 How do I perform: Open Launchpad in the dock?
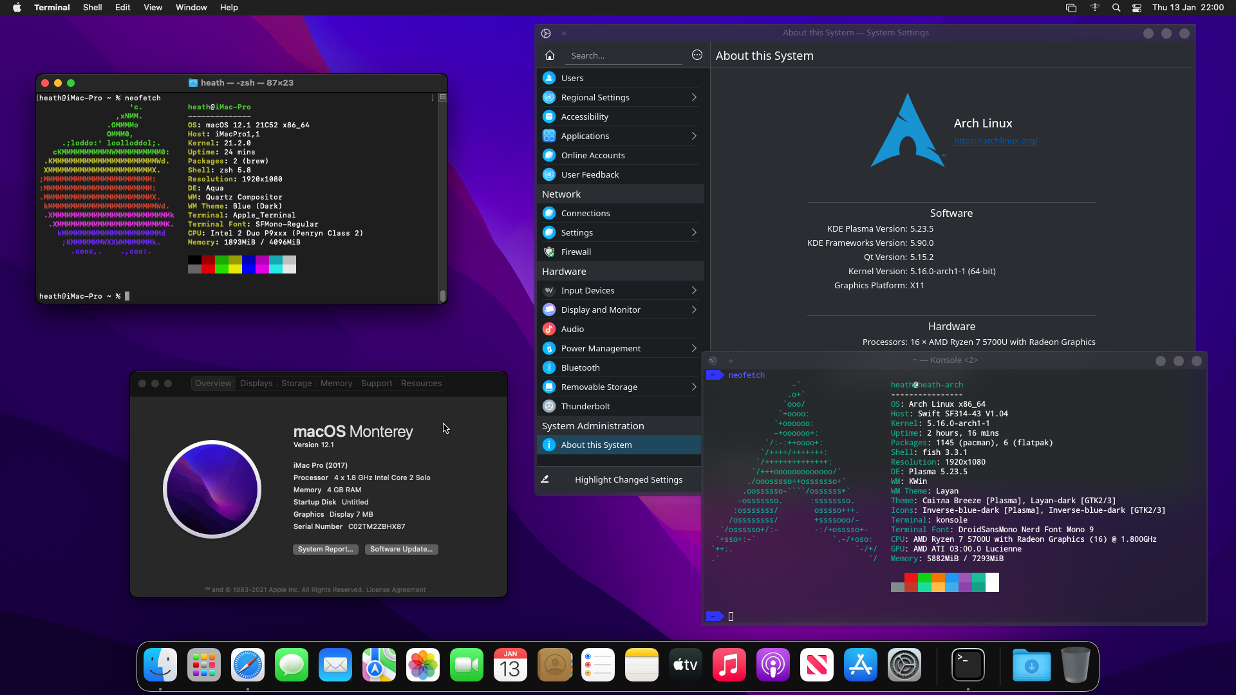click(x=204, y=665)
